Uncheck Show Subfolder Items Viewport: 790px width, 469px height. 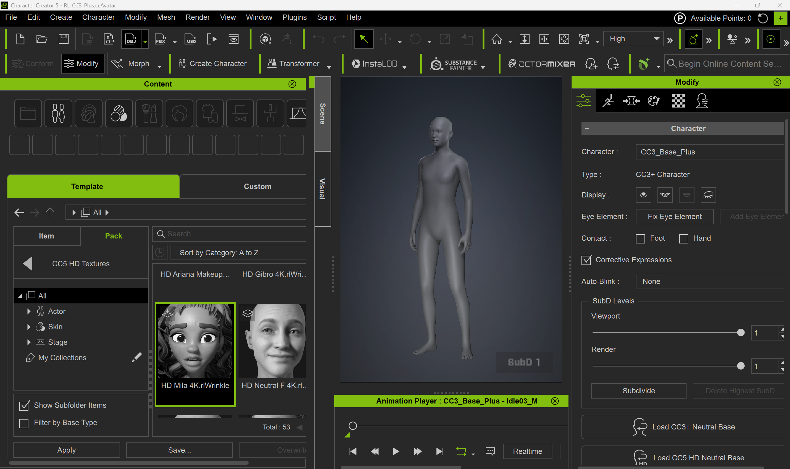pyautogui.click(x=24, y=405)
